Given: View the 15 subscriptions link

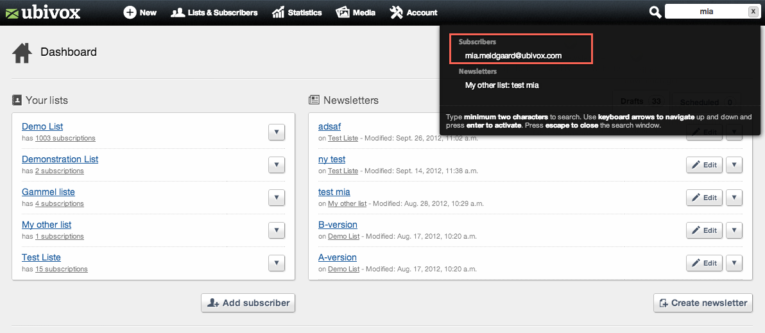Looking at the screenshot, I should [x=62, y=269].
